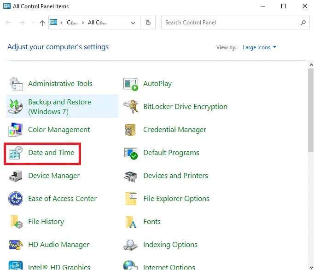Go up one level with up arrow

(42, 23)
